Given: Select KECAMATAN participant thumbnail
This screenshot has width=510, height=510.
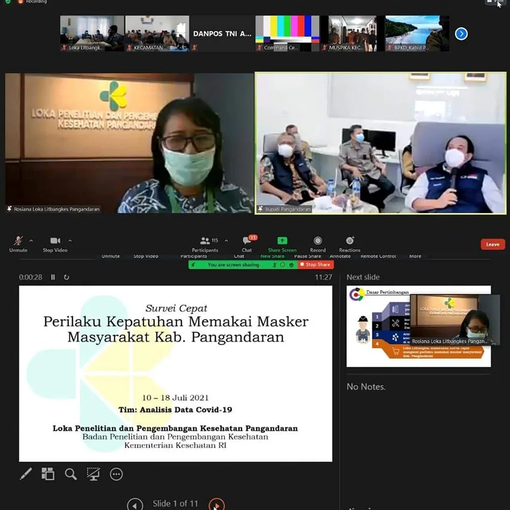Looking at the screenshot, I should [x=157, y=33].
